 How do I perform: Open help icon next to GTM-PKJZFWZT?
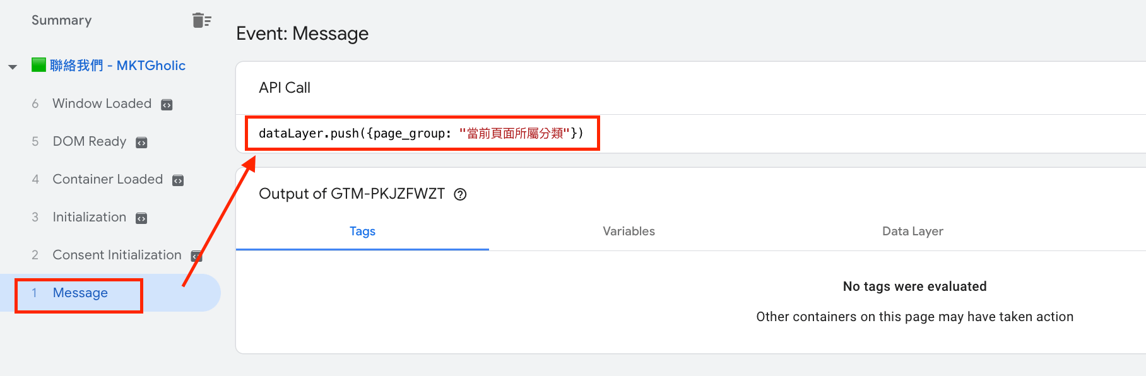pyautogui.click(x=460, y=194)
